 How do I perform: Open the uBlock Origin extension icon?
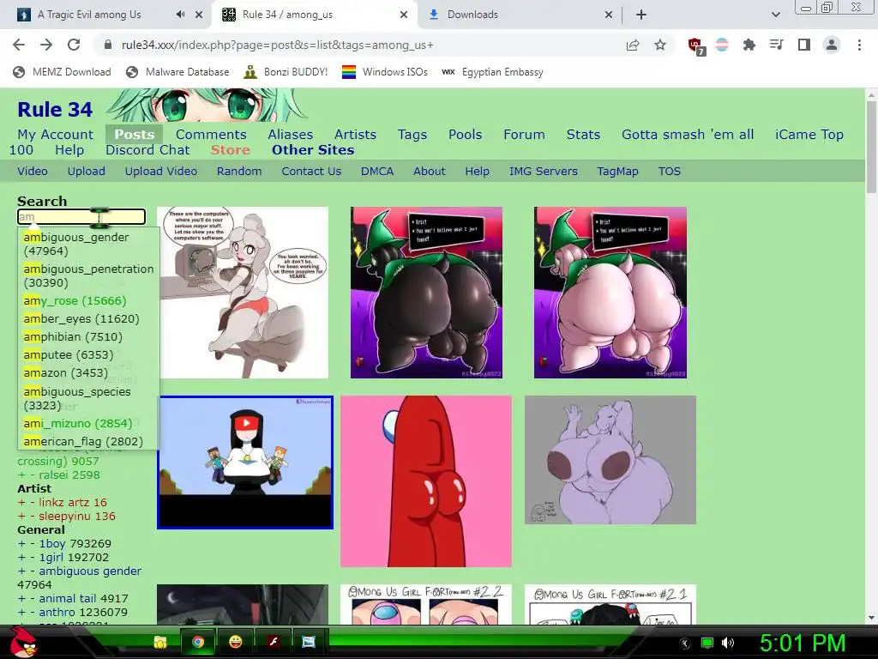click(x=696, y=45)
